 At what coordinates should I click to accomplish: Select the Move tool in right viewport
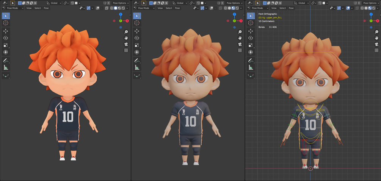251,31
